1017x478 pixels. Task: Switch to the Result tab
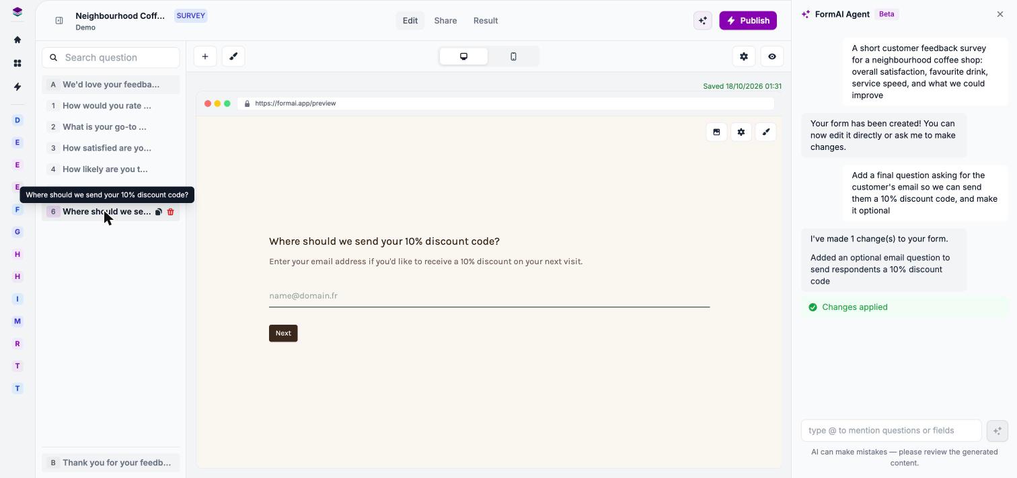pos(486,21)
